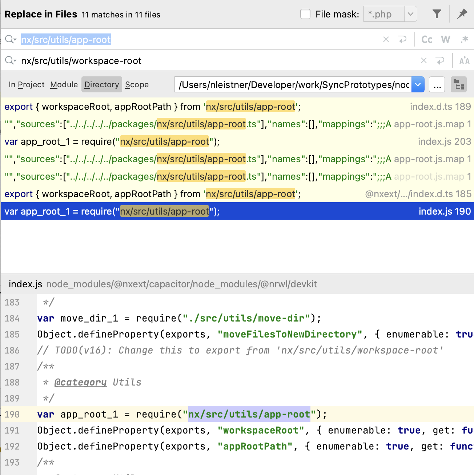Screen dimensions: 474x475
Task: Open the *.php file mask dropdown
Action: click(411, 14)
